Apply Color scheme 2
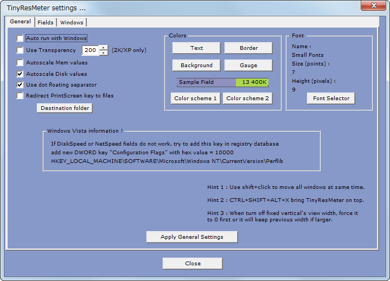The width and height of the screenshot is (390, 281). pos(248,99)
